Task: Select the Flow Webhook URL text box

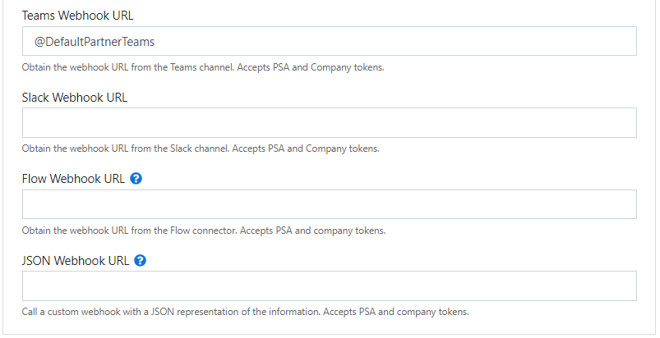Action: pos(329,204)
